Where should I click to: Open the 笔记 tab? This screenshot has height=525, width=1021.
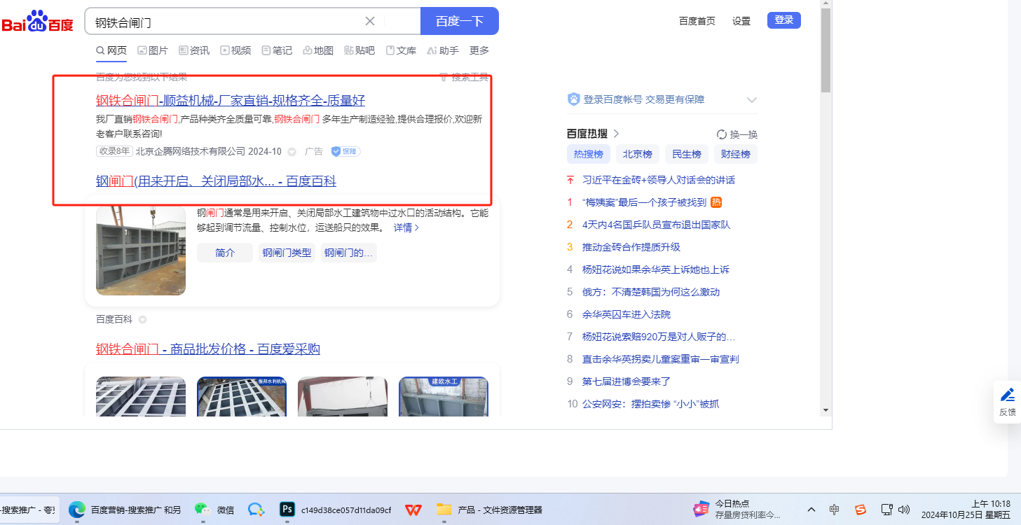click(x=277, y=50)
